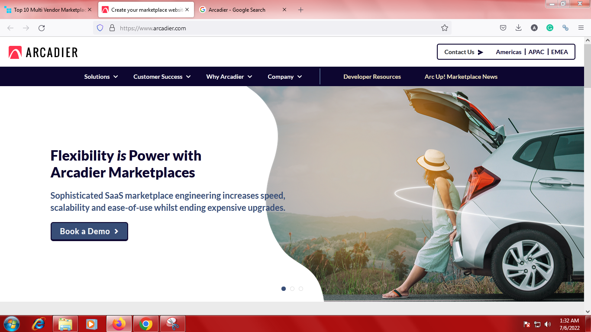Open the Windows Start menu
This screenshot has width=591, height=332.
pos(11,324)
